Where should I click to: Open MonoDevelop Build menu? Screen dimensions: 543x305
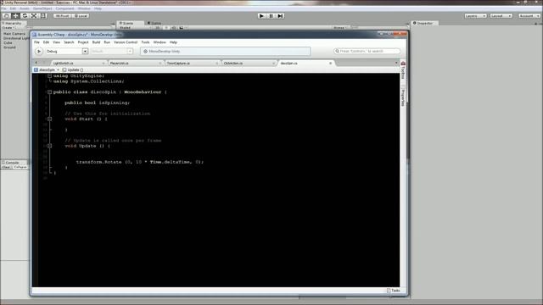[x=96, y=42]
